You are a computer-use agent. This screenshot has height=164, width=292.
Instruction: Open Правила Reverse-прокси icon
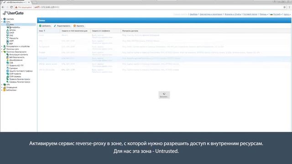(x=8, y=79)
